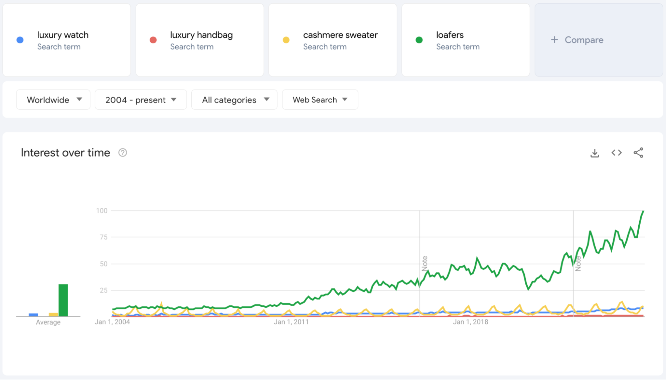
Task: Download the Interest over time data as CSV
Action: pyautogui.click(x=595, y=153)
